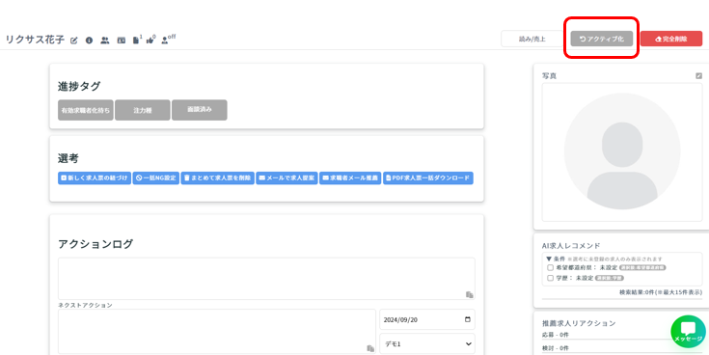Click メールで求人提案 button
The width and height of the screenshot is (709, 355).
click(286, 178)
